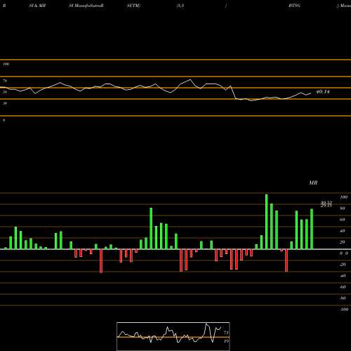351x351 pixels.
Task: Click the MR panel title label
Action: (313, 183)
